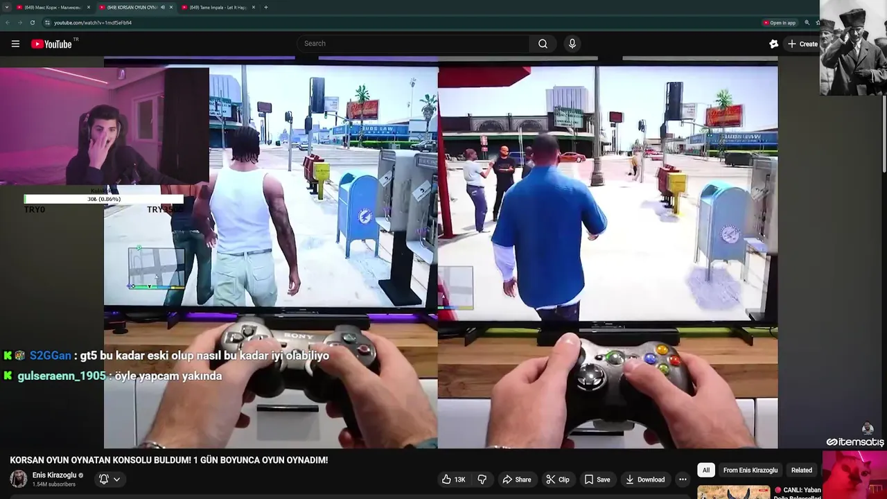The width and height of the screenshot is (887, 499).
Task: Open the three-dot more actions menu
Action: [x=683, y=480]
